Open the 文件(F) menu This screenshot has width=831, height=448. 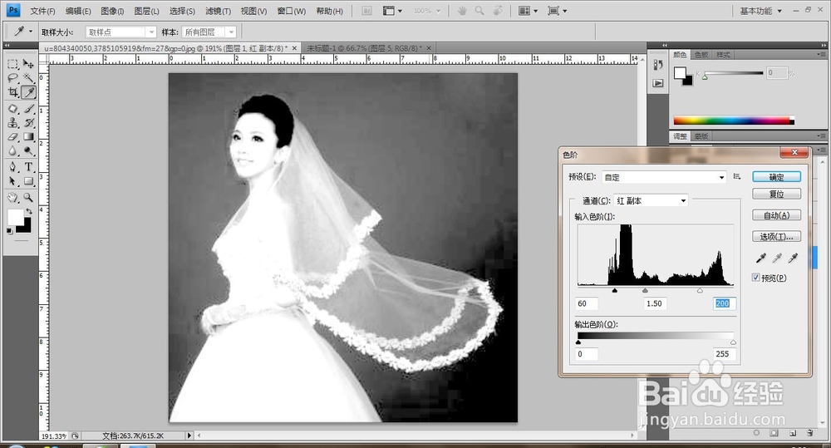click(42, 11)
